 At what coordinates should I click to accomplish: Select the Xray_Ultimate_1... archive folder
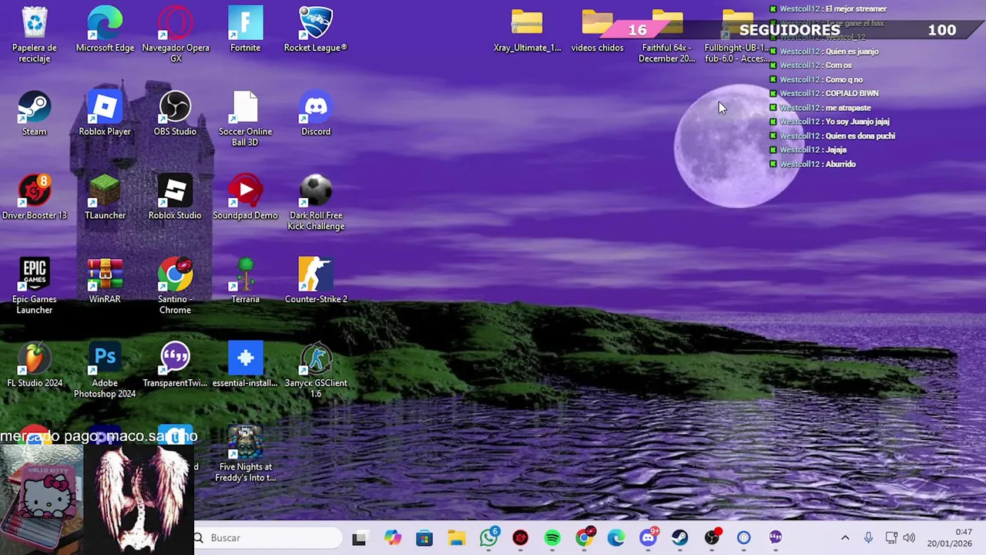[527, 31]
